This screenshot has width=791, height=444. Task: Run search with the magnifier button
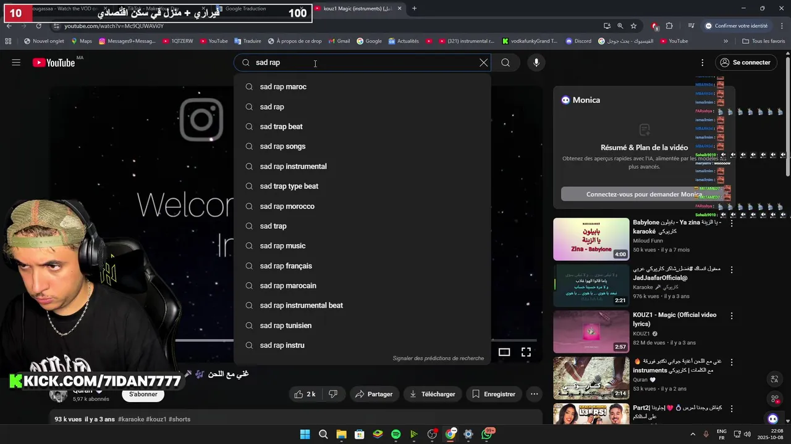click(x=505, y=62)
